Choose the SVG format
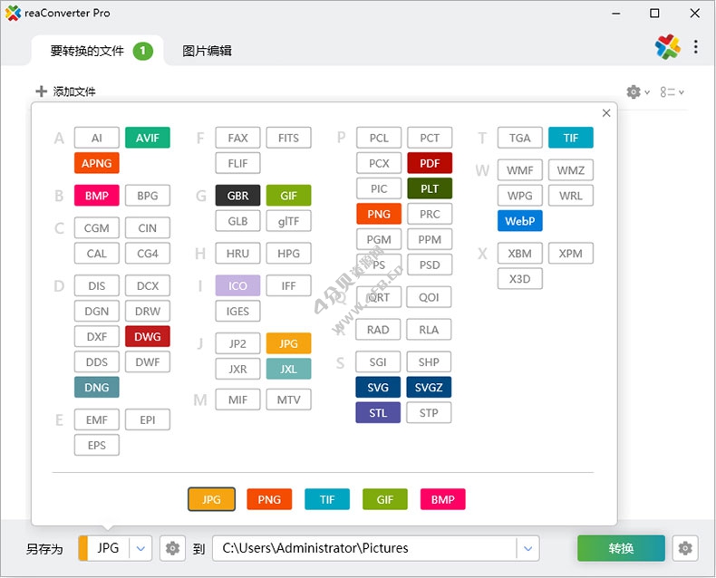This screenshot has height=578, width=716. pos(378,387)
